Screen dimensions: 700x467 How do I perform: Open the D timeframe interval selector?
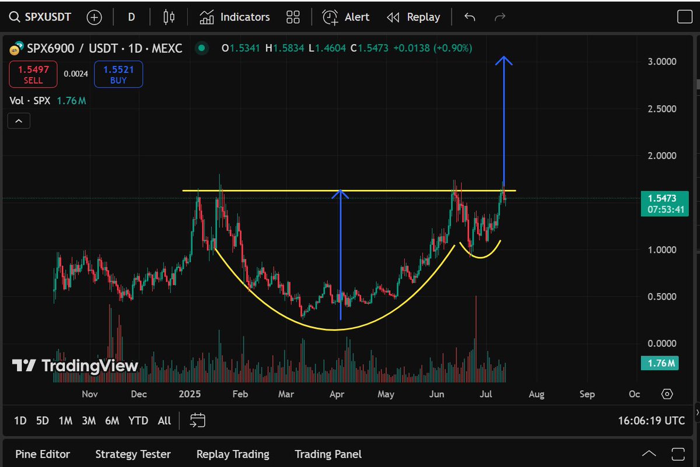(131, 17)
